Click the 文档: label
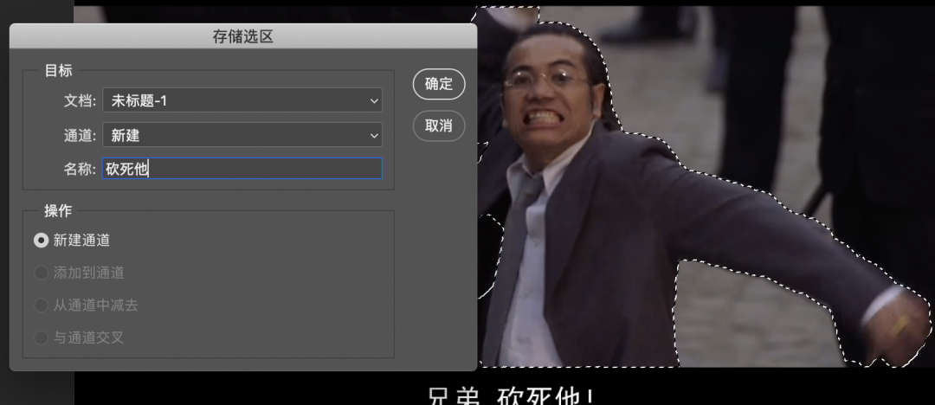The width and height of the screenshot is (935, 405). 80,100
